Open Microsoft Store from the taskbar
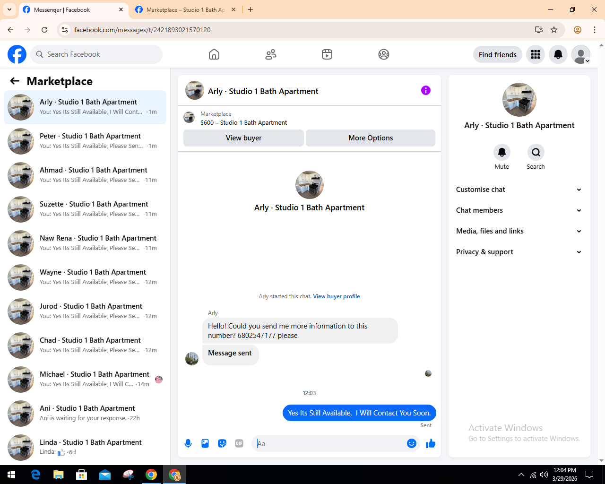 pyautogui.click(x=82, y=475)
